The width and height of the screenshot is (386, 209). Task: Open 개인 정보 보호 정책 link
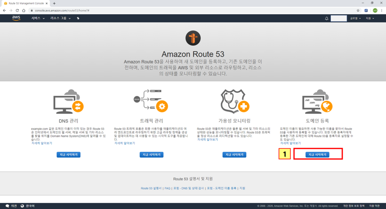click(x=353, y=206)
